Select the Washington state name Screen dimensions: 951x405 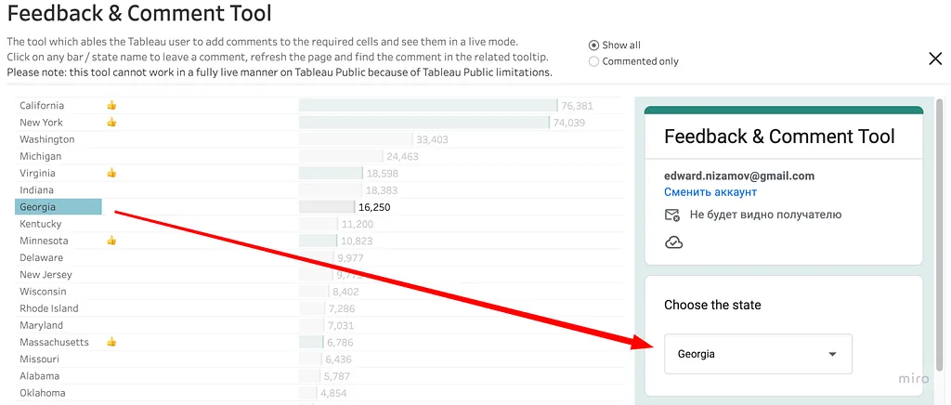[47, 139]
